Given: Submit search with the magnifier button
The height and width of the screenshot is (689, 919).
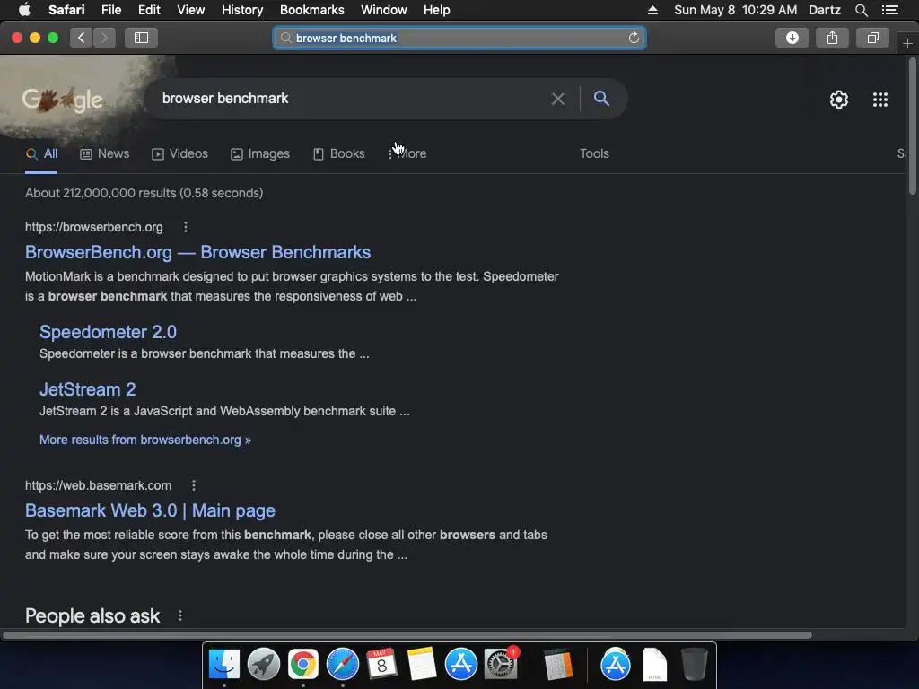Looking at the screenshot, I should tap(601, 99).
